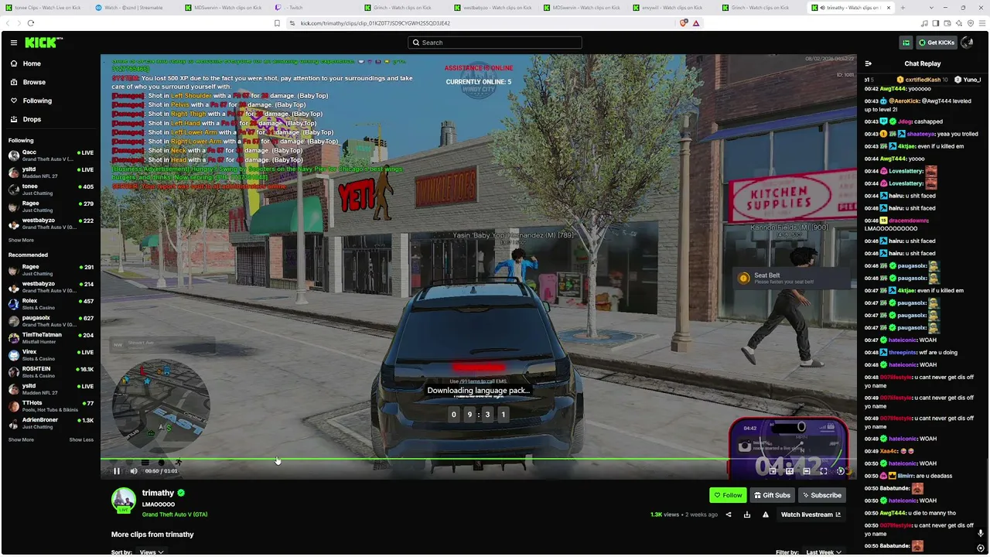Open tonee's channel in Following list
The height and width of the screenshot is (557, 990).
pyautogui.click(x=50, y=190)
